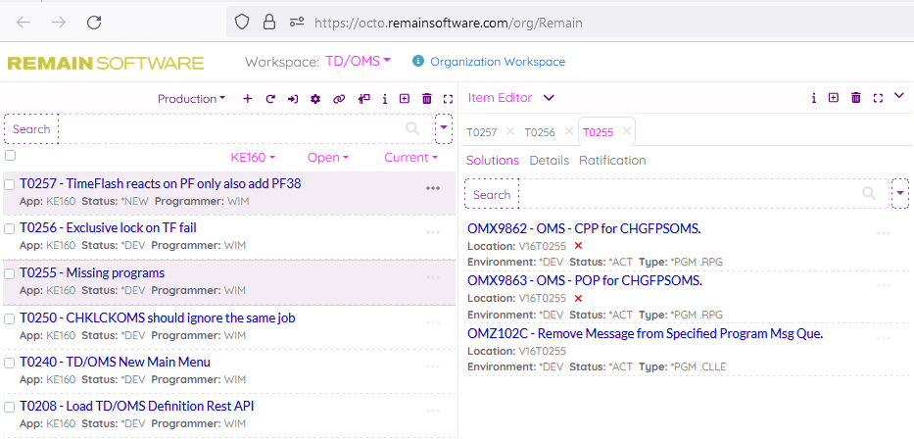Open the gear settings icon in Production toolbar
The width and height of the screenshot is (914, 439).
[x=315, y=99]
